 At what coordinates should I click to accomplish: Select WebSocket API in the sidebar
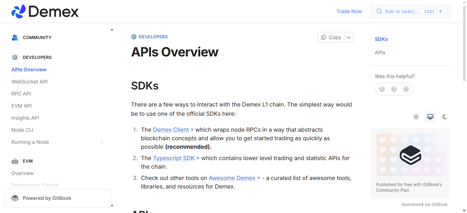(30, 82)
